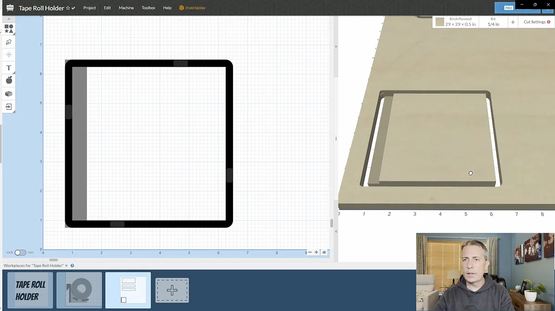Click the Workpieces for "Tape Roll Holder" label

click(x=33, y=266)
